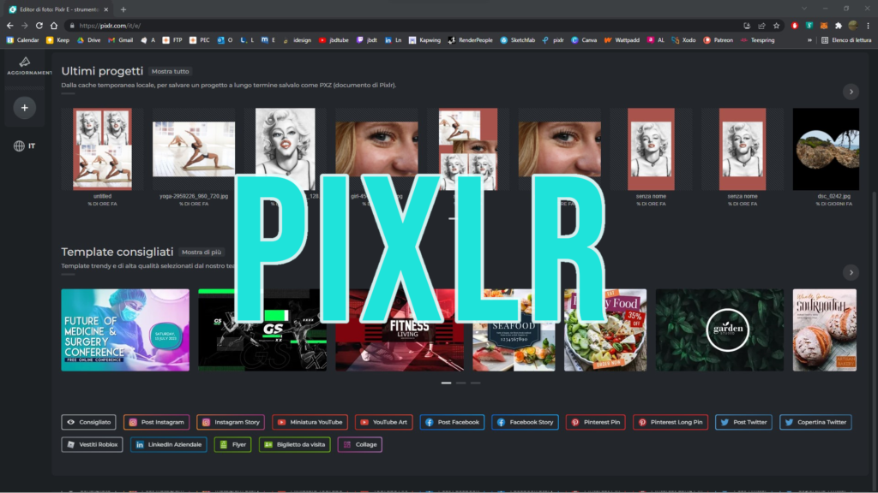Expand hidden bookmarks with double chevron
Viewport: 878px width, 493px height.
coord(809,40)
